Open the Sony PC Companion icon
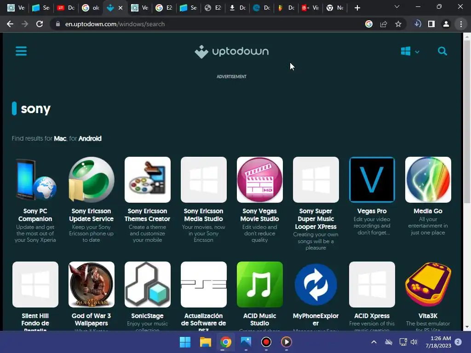The image size is (471, 353). [35, 180]
